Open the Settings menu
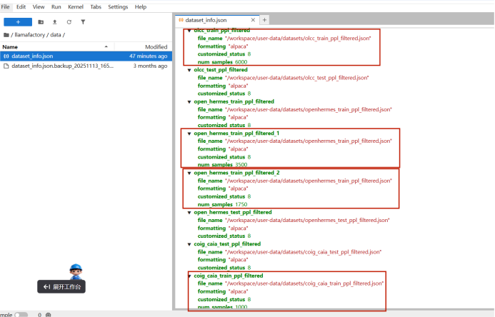 pyautogui.click(x=118, y=6)
